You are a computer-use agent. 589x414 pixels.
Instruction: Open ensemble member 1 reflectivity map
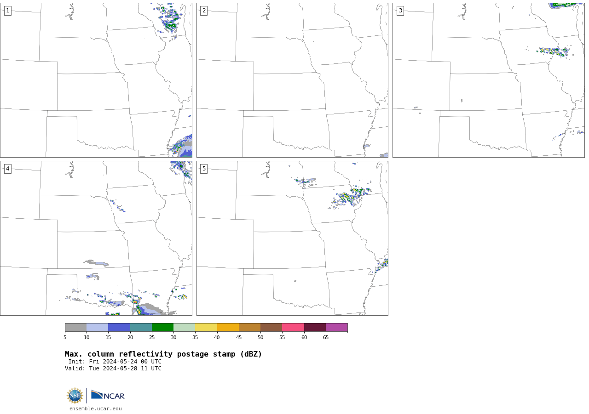pos(96,80)
